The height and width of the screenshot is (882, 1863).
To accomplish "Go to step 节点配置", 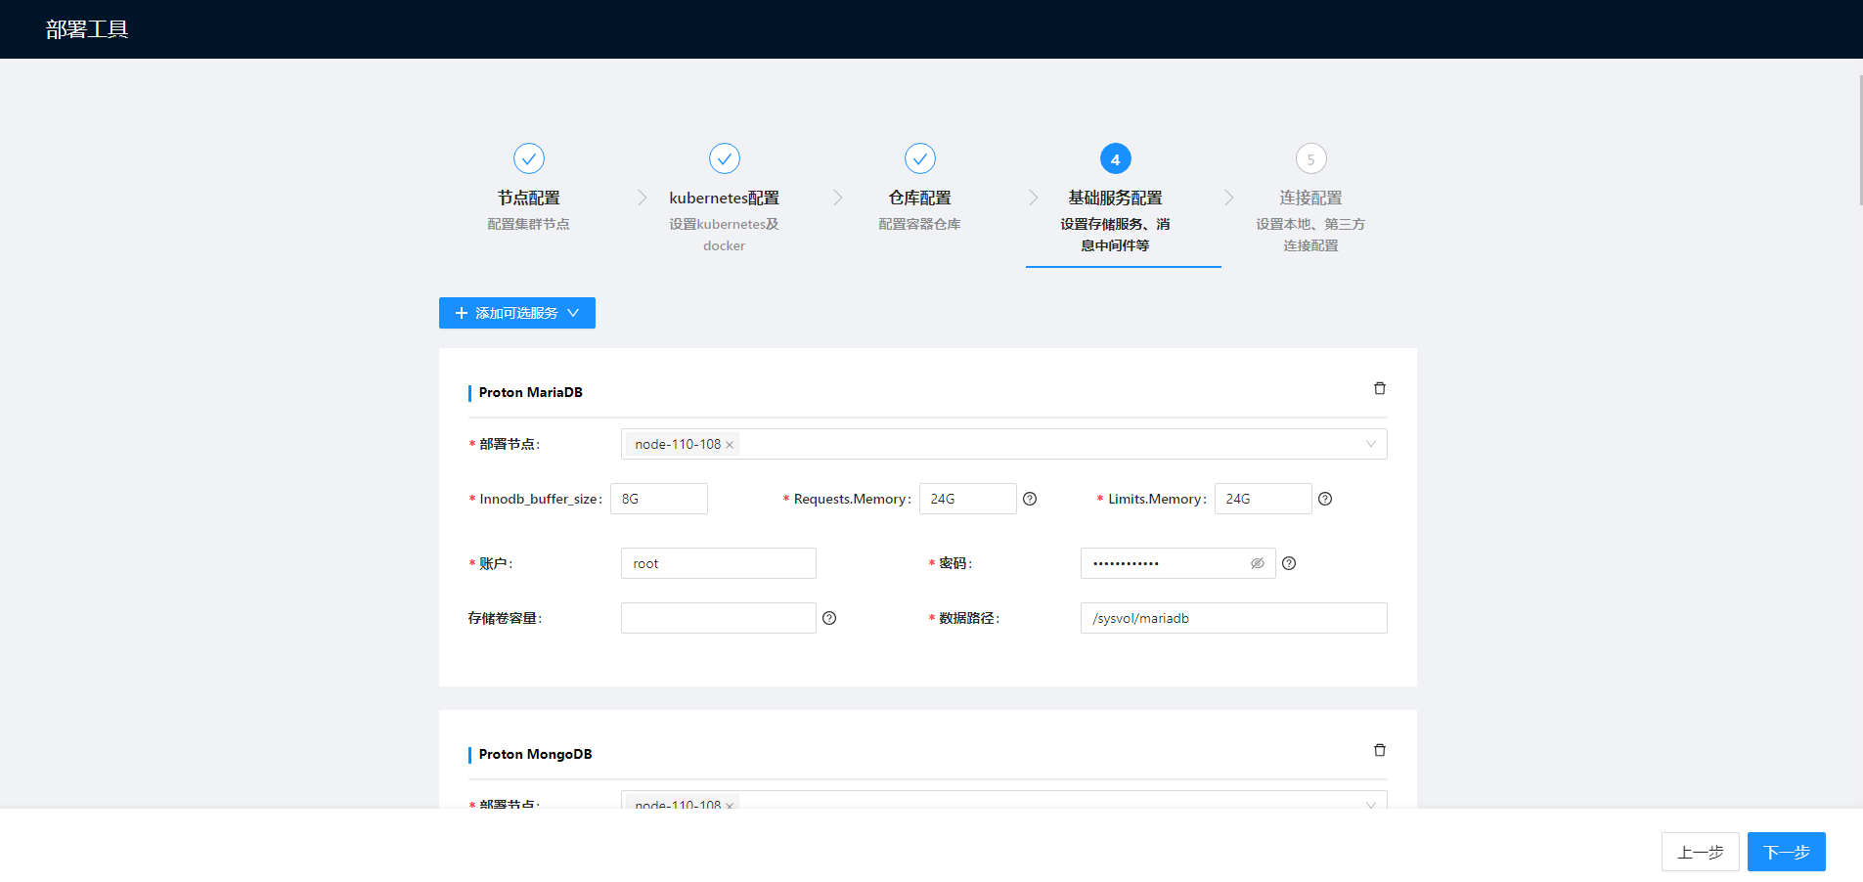I will 528,198.
